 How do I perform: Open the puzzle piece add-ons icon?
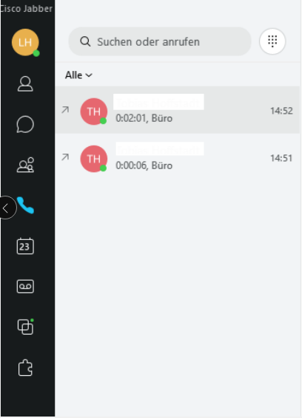point(25,368)
